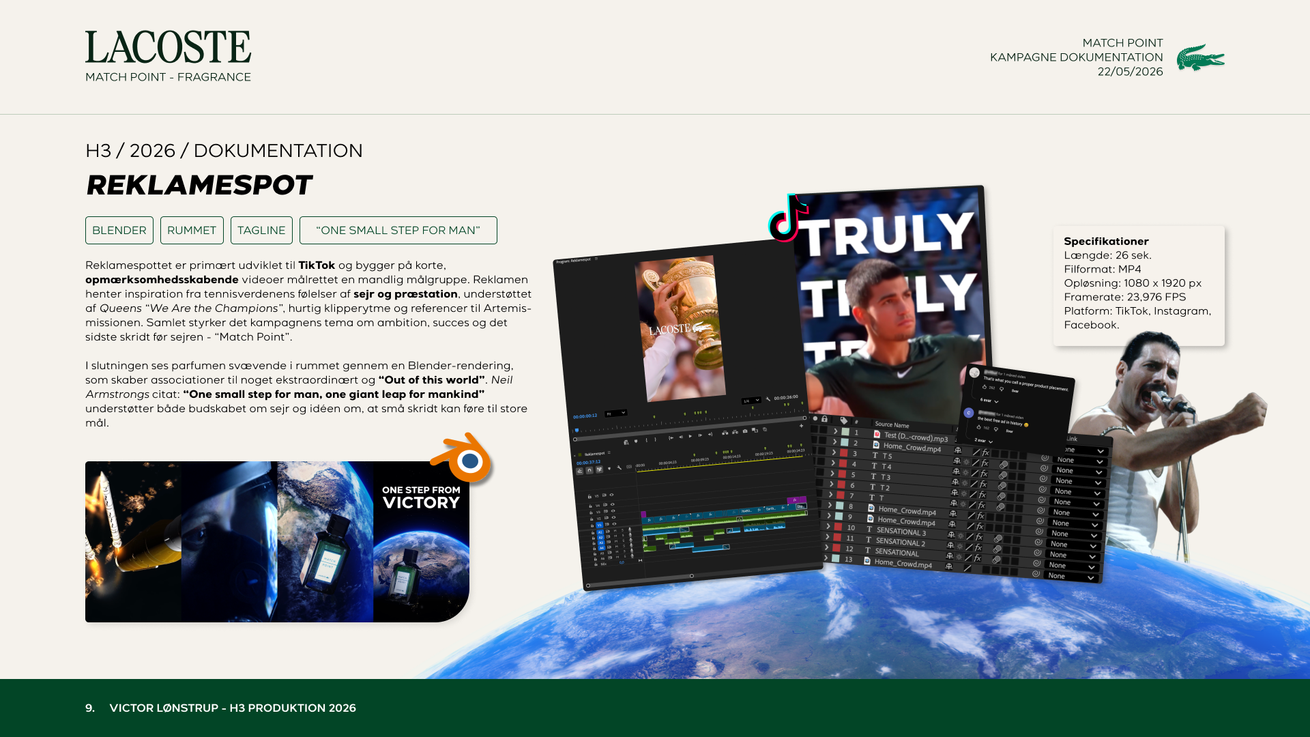This screenshot has height=737, width=1310.
Task: Click the rocket launch render thumbnail
Action: (x=133, y=542)
